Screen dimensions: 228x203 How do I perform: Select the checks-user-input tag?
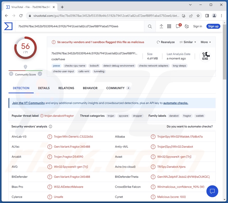tap(63, 71)
